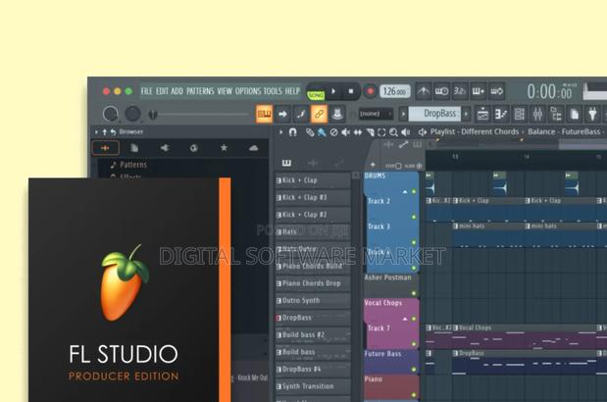Click the master pitch knob
This screenshot has width=607, height=402.
click(132, 114)
